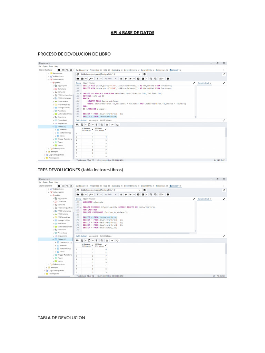The width and height of the screenshot is (265, 353).
Task: Click Add row icon in Tables (3) Data Output
Action: click(x=77, y=125)
